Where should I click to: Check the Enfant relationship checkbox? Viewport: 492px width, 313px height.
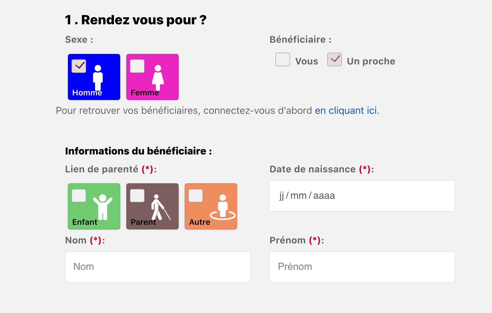[79, 196]
